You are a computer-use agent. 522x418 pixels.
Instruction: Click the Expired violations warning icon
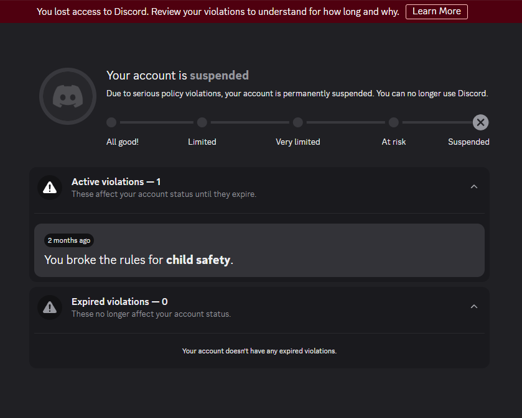coord(50,307)
